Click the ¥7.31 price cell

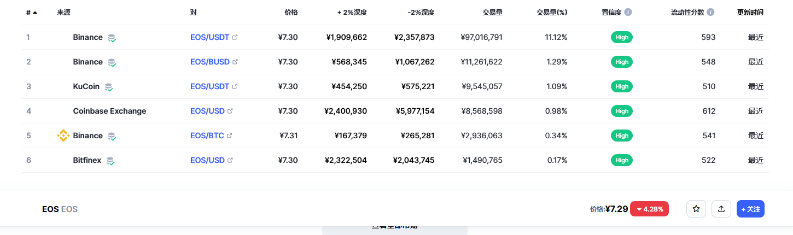289,136
